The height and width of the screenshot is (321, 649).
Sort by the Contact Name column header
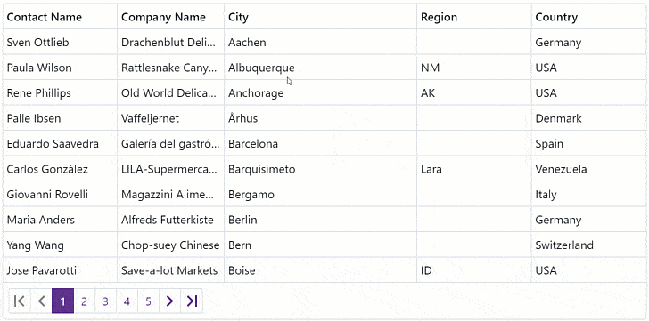click(60, 17)
